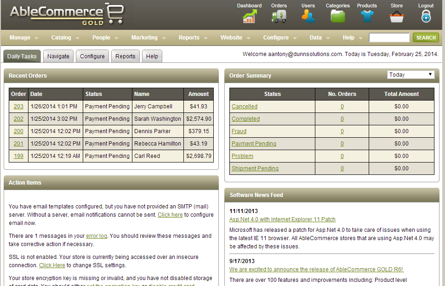Expand the Website menu

click(235, 38)
